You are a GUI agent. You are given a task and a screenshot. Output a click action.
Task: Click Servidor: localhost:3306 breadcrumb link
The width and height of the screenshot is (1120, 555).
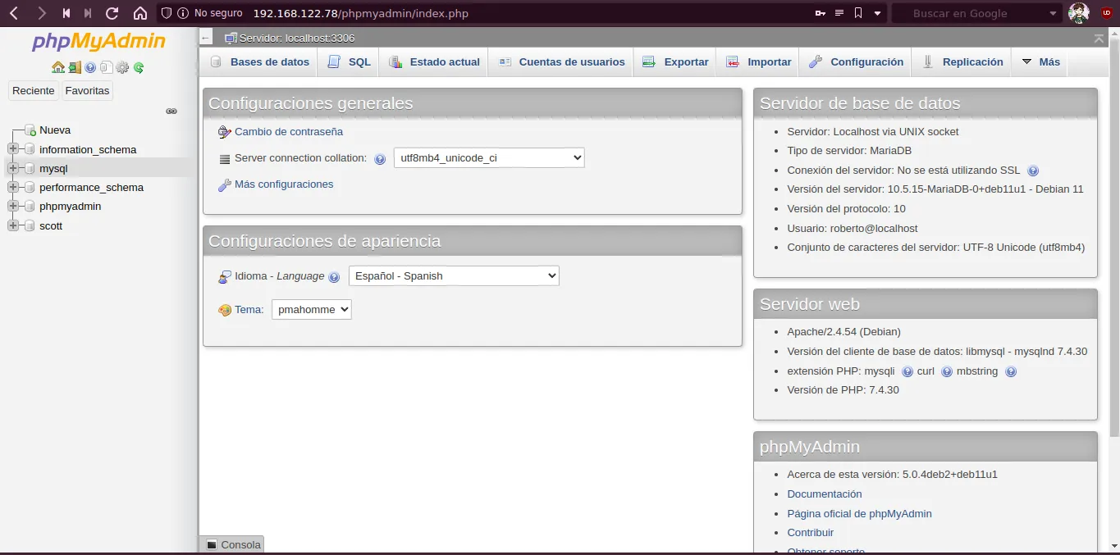pyautogui.click(x=297, y=39)
